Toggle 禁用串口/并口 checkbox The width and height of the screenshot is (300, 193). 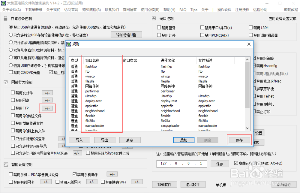tap(202, 28)
